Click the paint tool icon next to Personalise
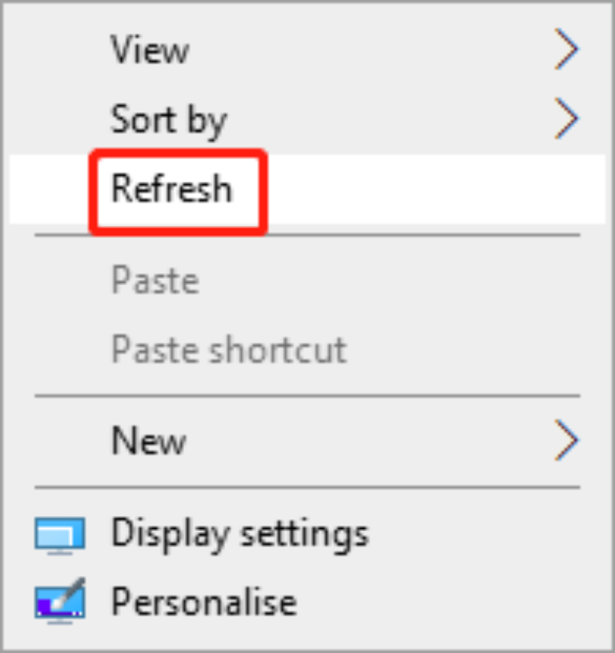This screenshot has height=653, width=615. click(x=58, y=601)
